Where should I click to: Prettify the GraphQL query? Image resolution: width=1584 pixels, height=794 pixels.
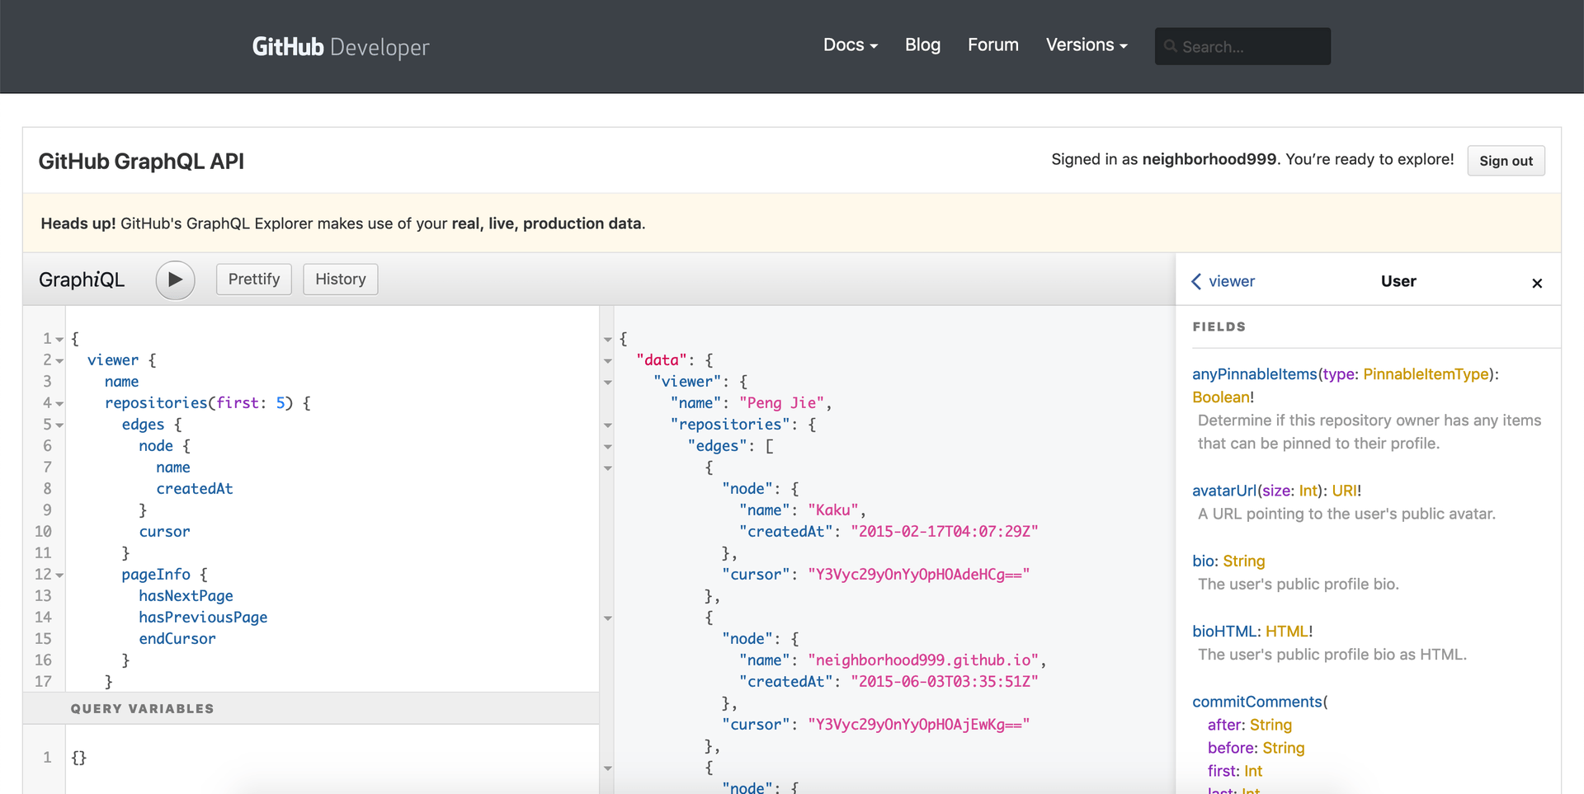(x=254, y=280)
